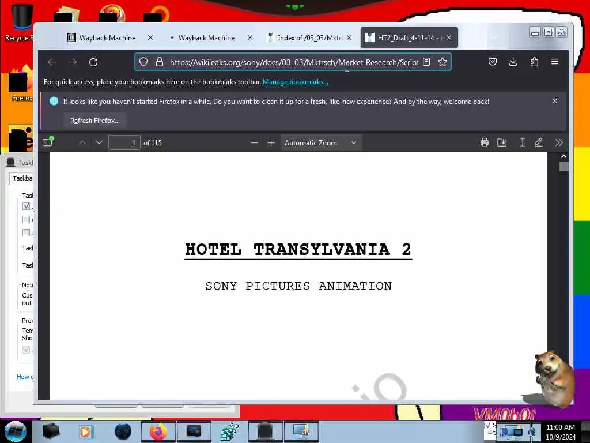Close the Index of /03_03 tab
590x443 pixels.
click(x=349, y=37)
